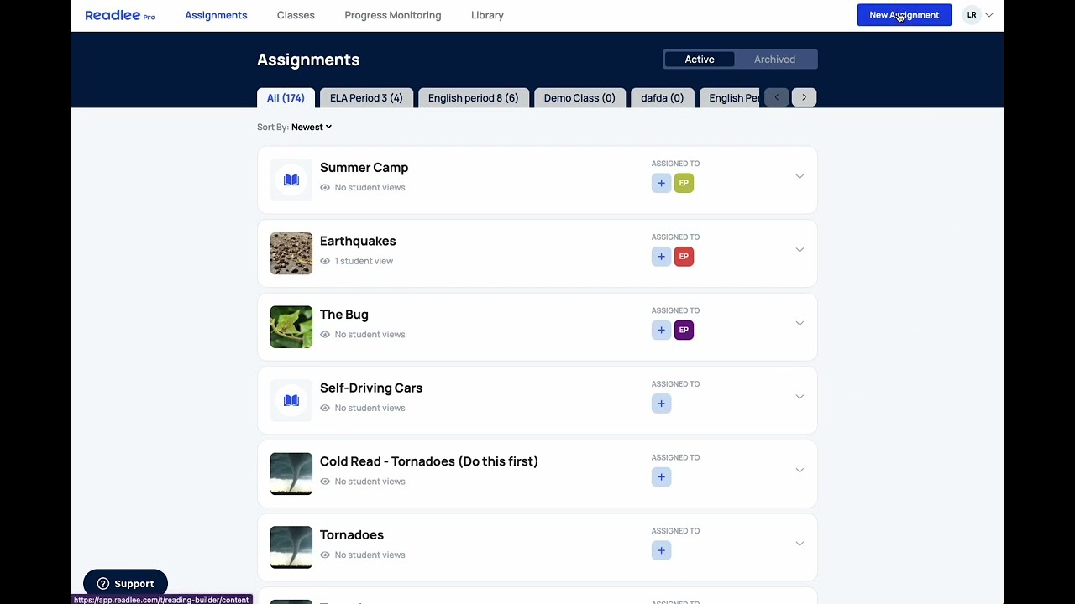Image resolution: width=1075 pixels, height=604 pixels.
Task: Click the plus icon in Self-Driving Cars row
Action: pos(661,404)
